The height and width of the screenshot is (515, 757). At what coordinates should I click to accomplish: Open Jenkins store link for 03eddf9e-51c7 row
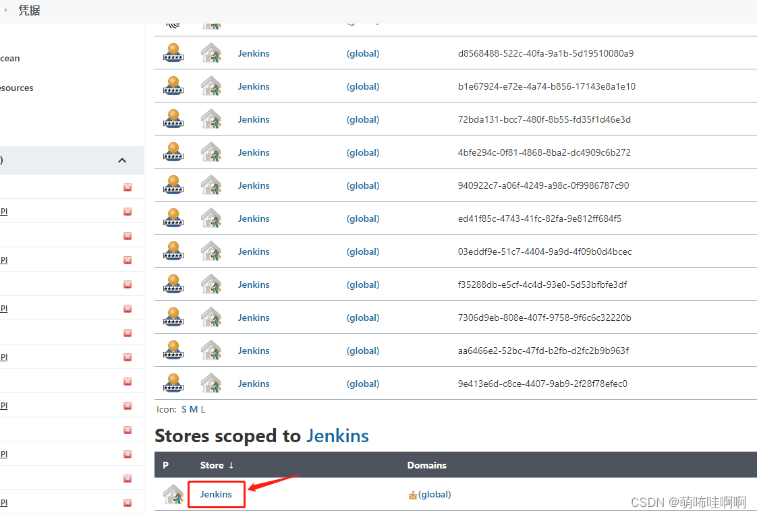(x=254, y=251)
